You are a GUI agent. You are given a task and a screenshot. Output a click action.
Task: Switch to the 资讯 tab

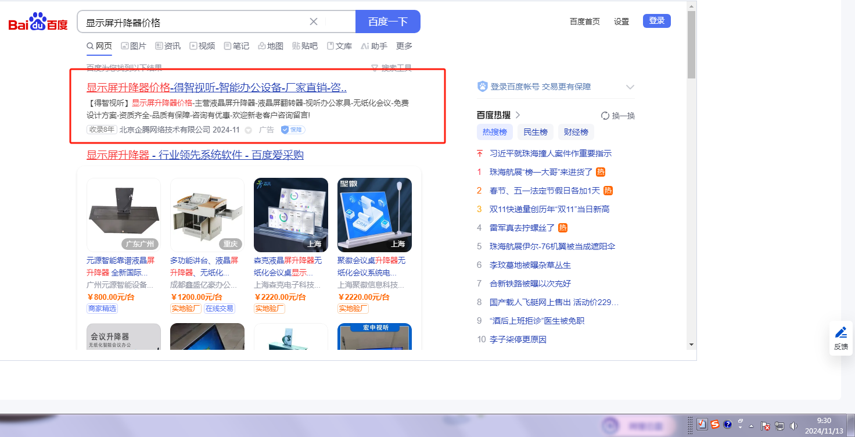[x=168, y=46]
